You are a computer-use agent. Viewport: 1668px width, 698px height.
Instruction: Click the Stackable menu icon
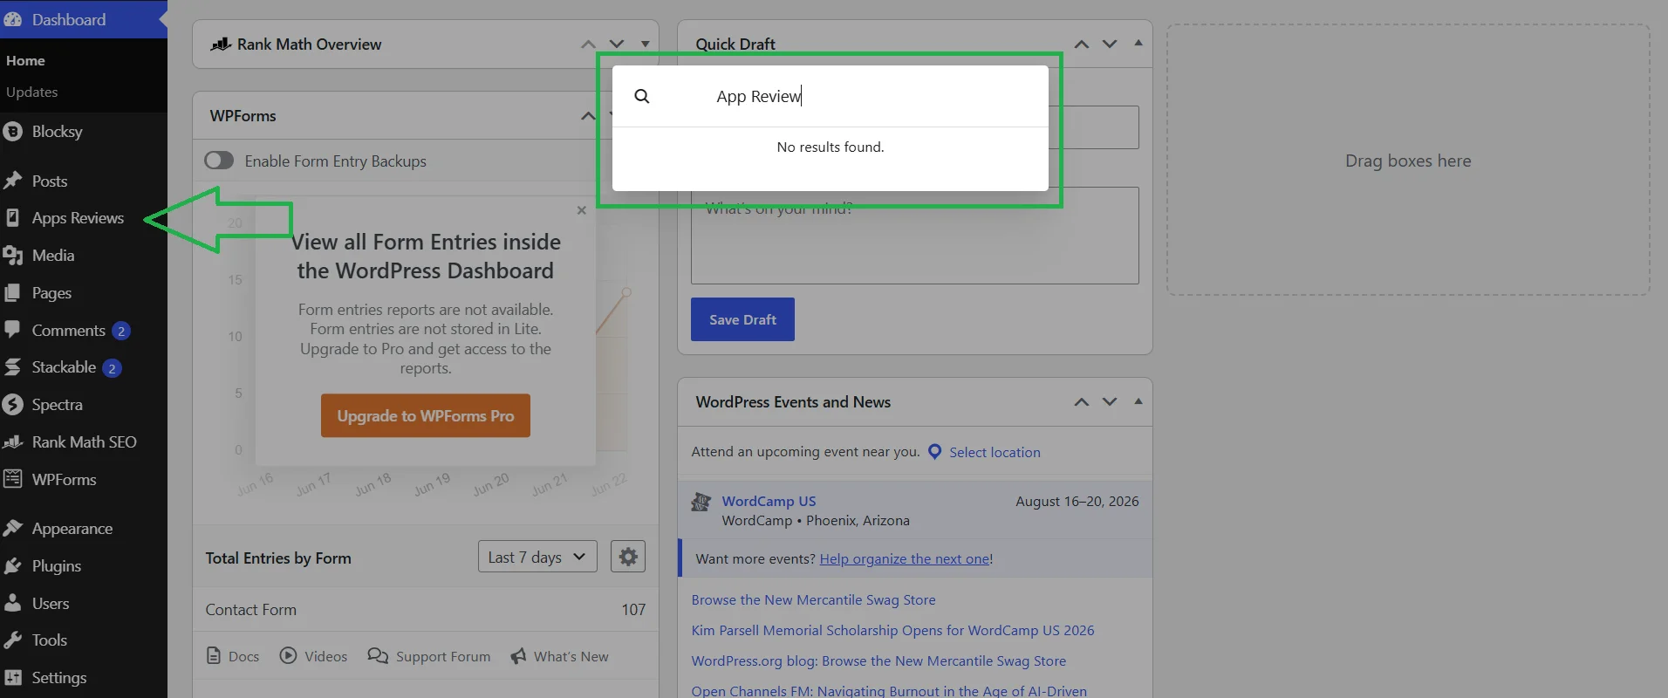12,367
